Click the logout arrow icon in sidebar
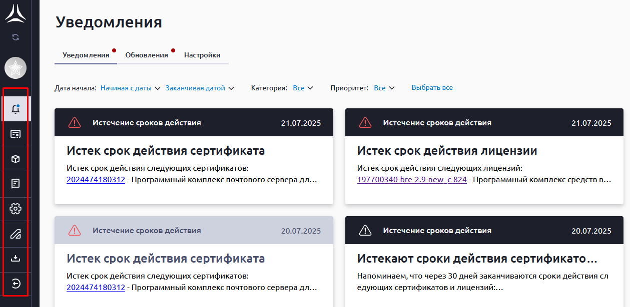The height and width of the screenshot is (307, 630). (x=16, y=284)
